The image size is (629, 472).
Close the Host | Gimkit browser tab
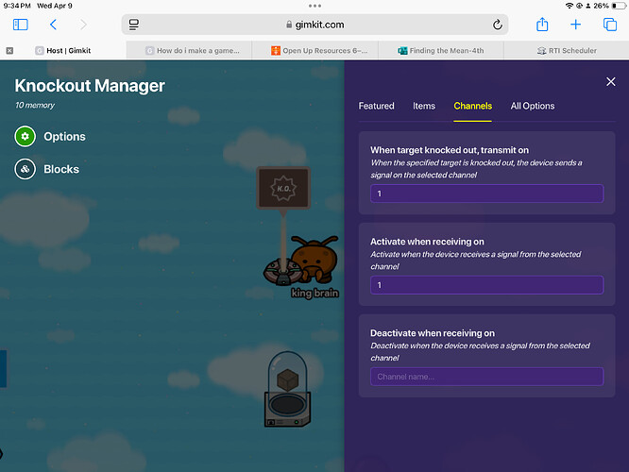click(x=9, y=51)
